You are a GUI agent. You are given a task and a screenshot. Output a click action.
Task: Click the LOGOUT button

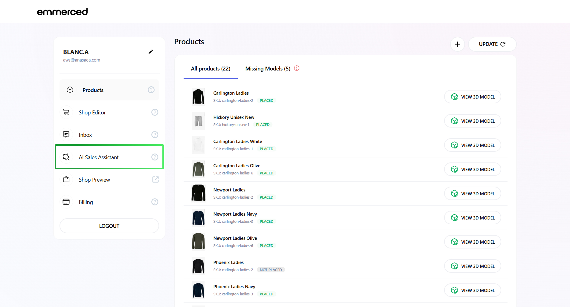(x=109, y=226)
